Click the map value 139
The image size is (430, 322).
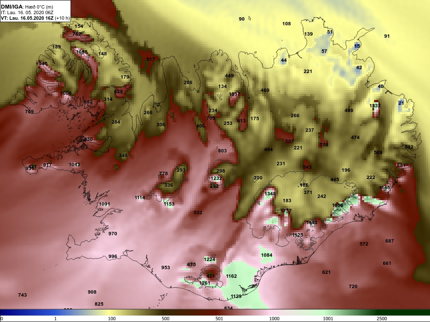pyautogui.click(x=308, y=34)
